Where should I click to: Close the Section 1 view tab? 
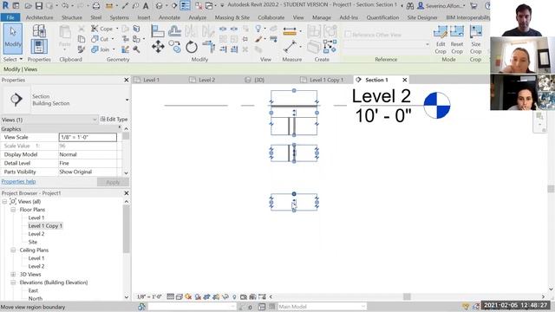405,80
